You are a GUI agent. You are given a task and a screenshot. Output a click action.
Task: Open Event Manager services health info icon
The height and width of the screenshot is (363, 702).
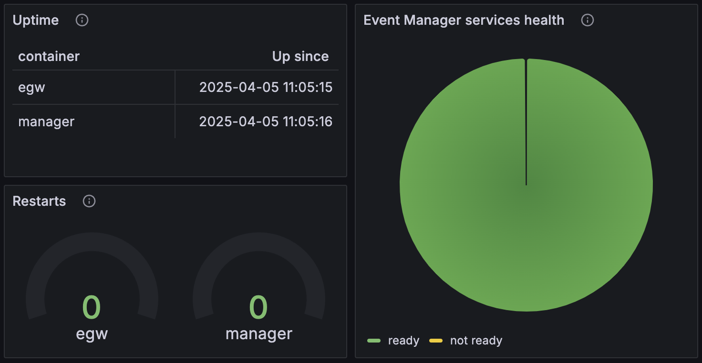coord(588,20)
